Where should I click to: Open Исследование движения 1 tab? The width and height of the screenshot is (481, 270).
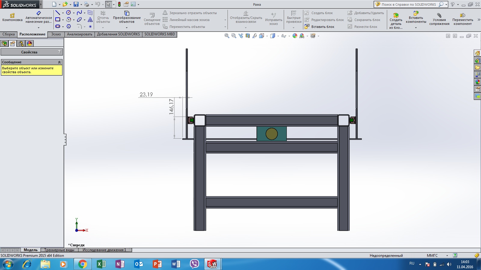click(104, 250)
